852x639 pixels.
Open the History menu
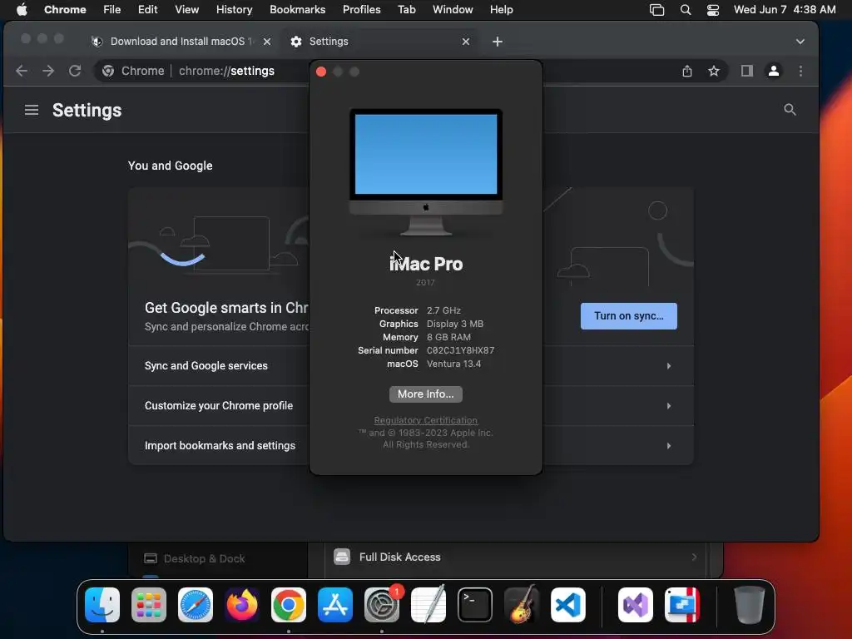234,10
